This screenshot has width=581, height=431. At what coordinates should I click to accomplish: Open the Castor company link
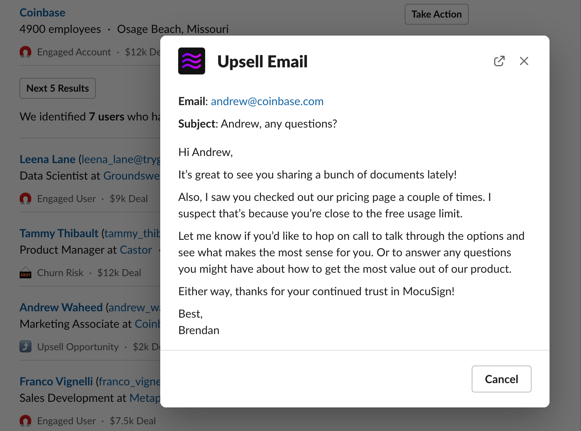(136, 250)
